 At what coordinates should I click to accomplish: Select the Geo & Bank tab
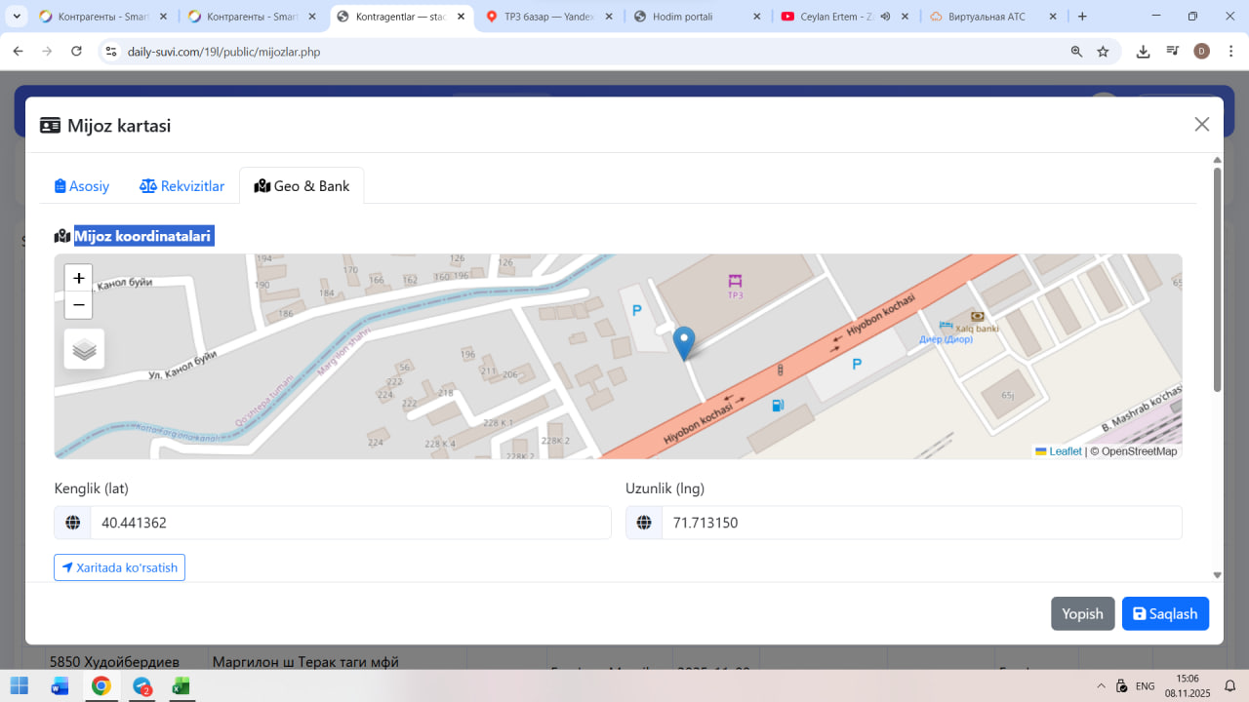[302, 186]
